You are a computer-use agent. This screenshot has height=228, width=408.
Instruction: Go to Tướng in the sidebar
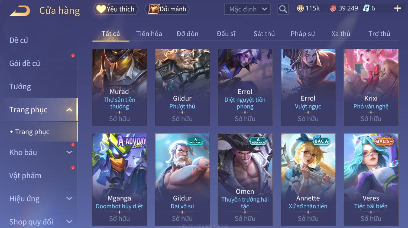point(20,87)
